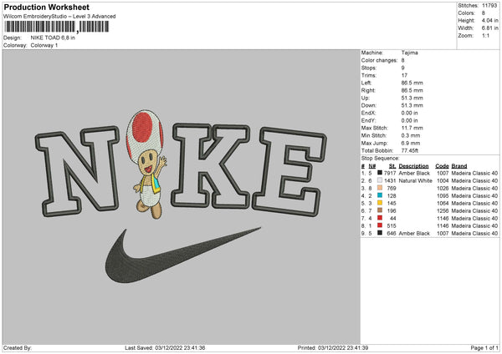Viewport: 502px width, 354px height.
Task: Click the Created By label
Action: [18, 347]
